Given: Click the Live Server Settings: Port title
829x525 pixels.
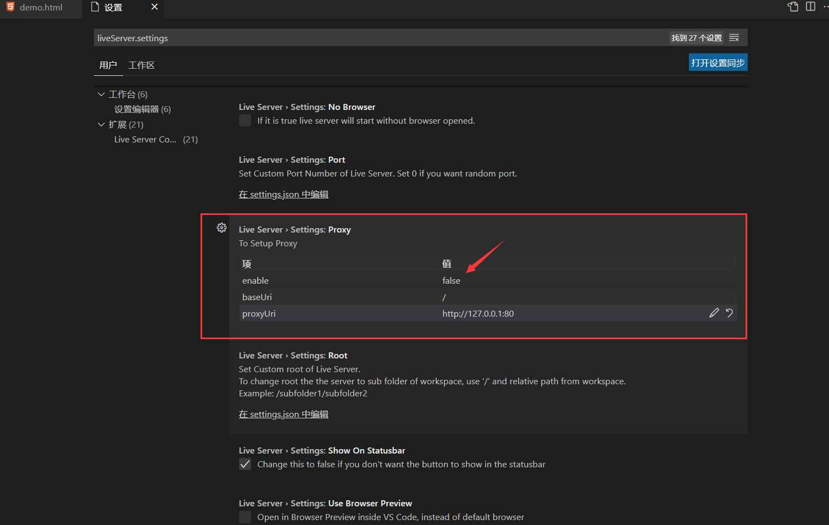Looking at the screenshot, I should point(292,159).
